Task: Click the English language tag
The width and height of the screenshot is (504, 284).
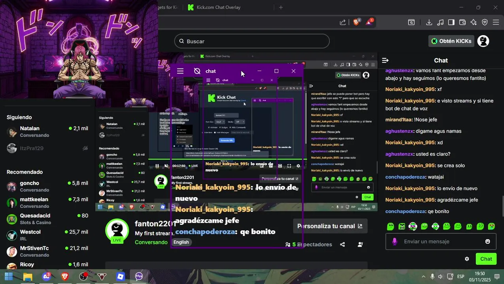Action: (x=181, y=242)
